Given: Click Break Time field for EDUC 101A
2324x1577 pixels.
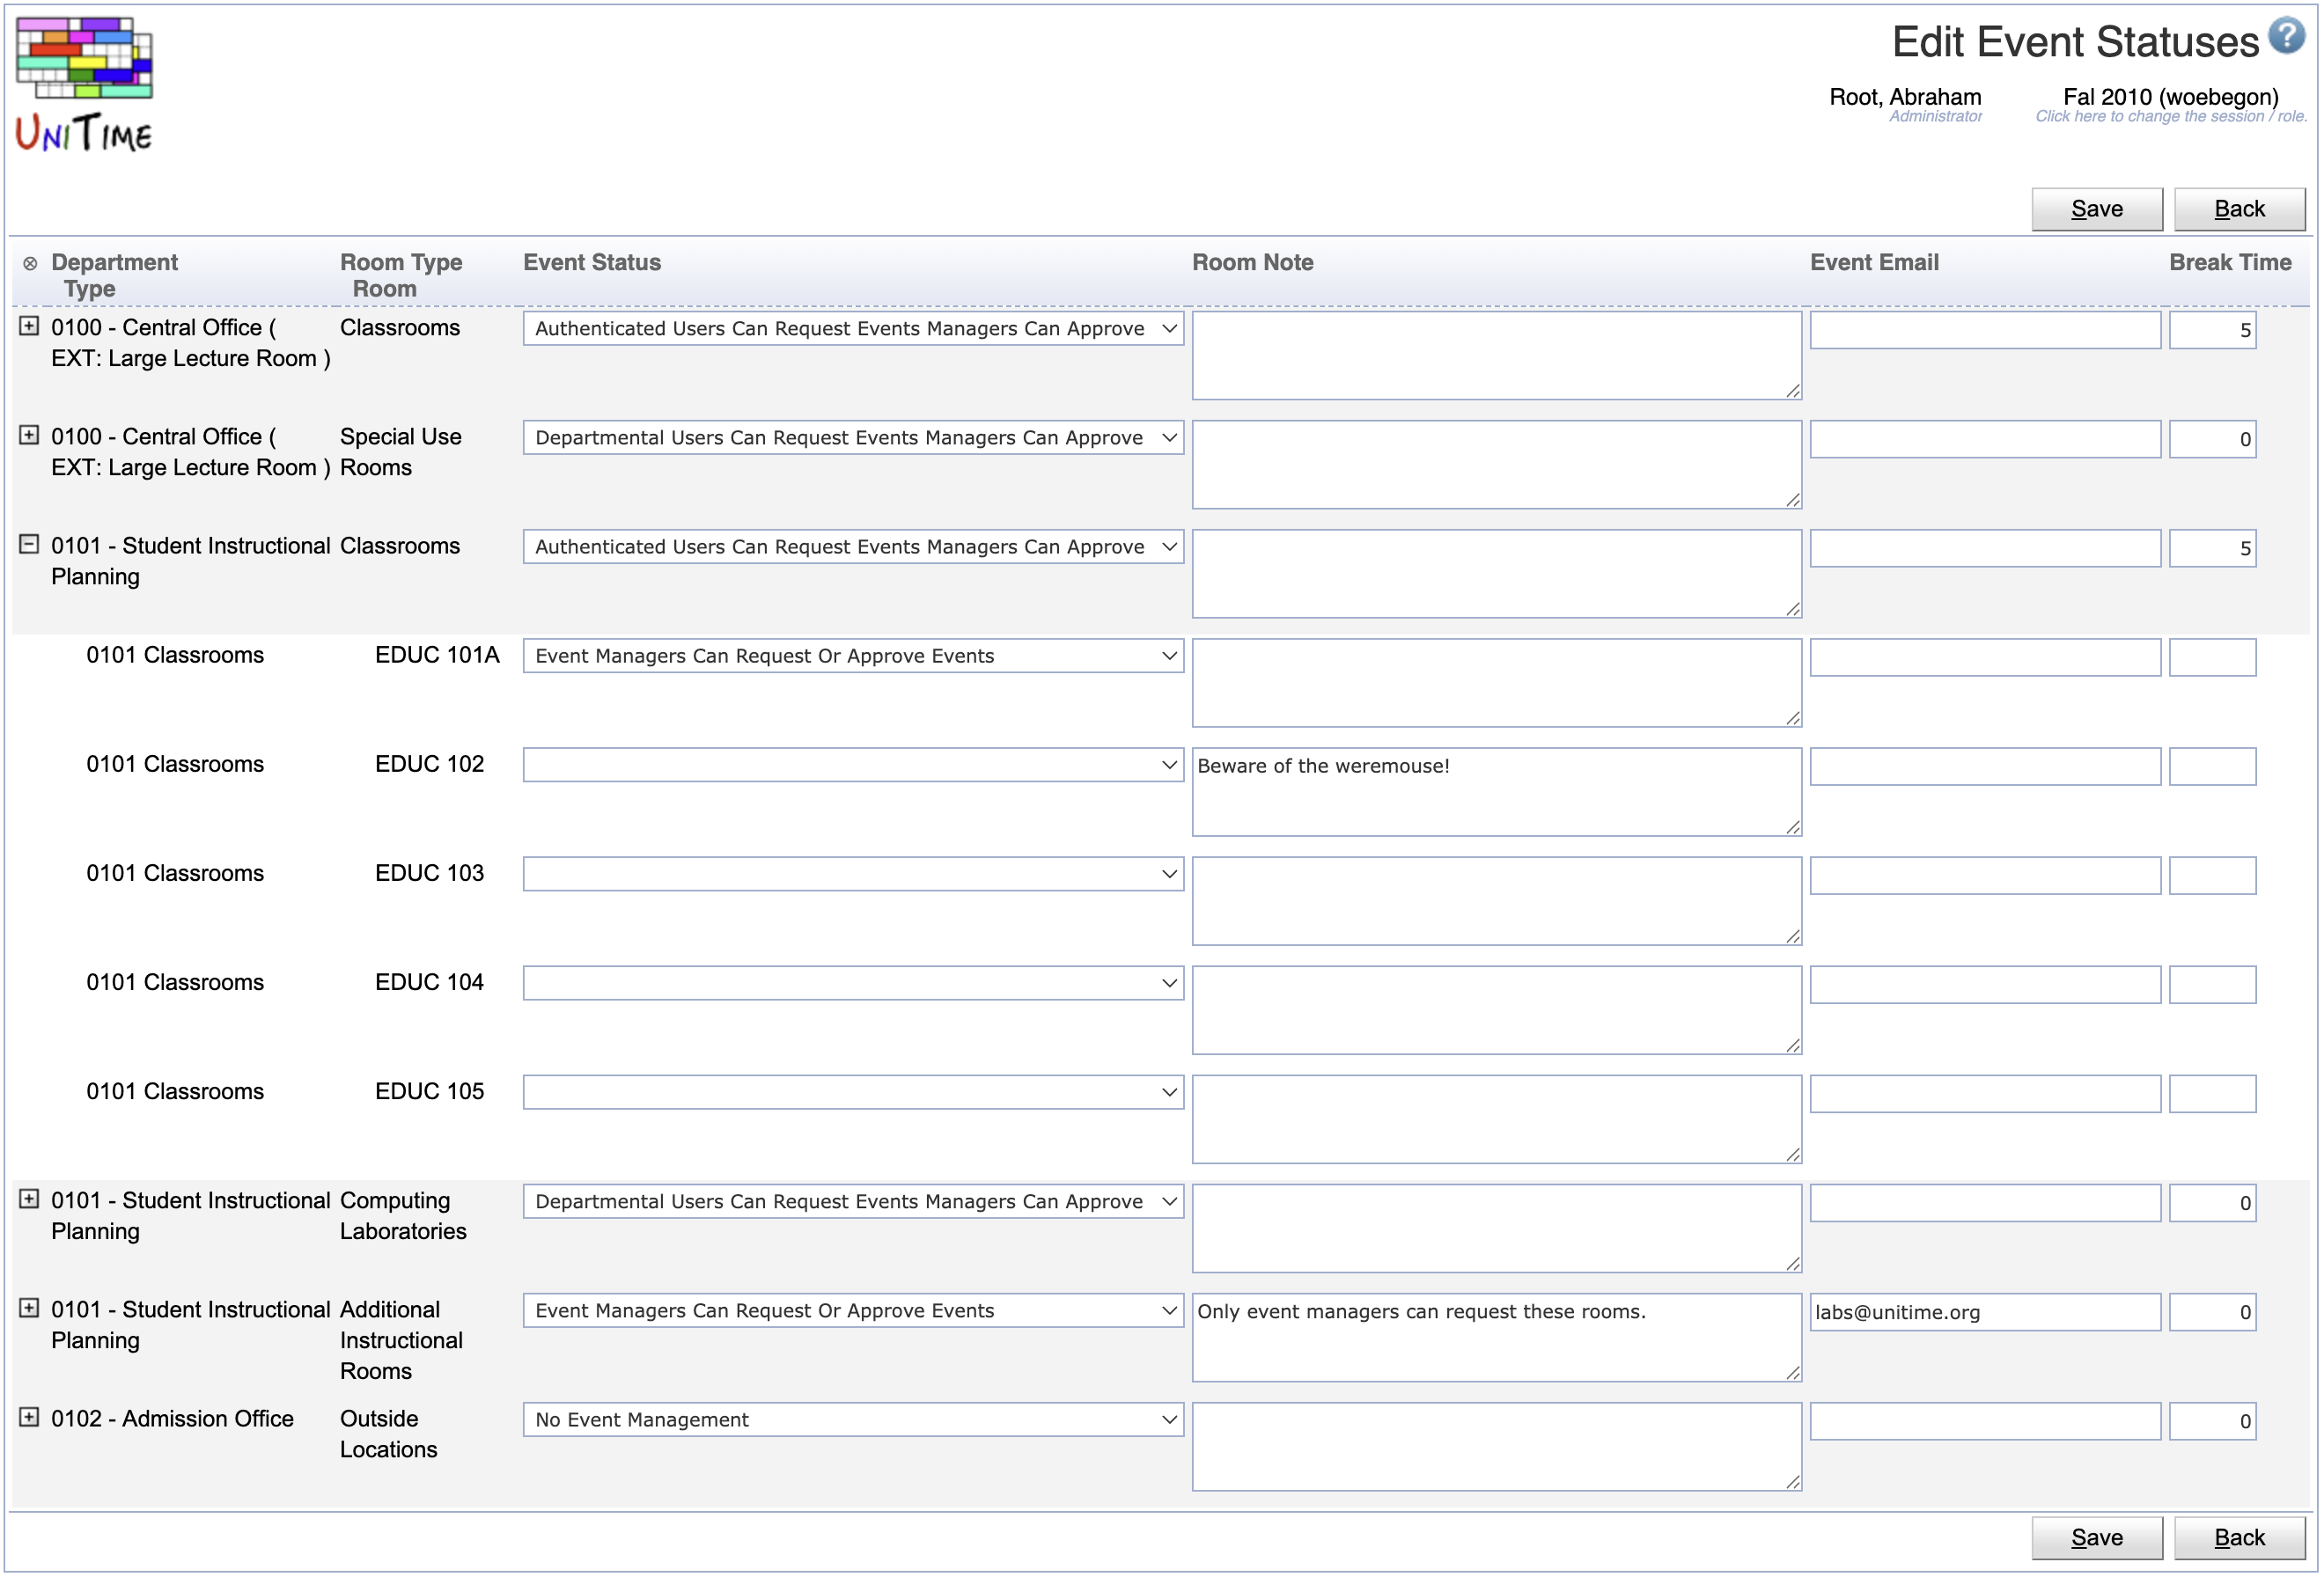Looking at the screenshot, I should click(2212, 656).
